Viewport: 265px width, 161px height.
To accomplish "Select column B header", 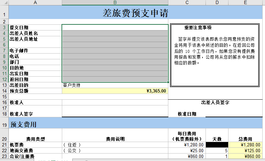I will (115, 3).
